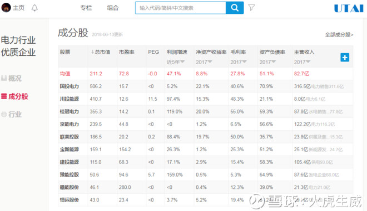Click the 行业 globe icon in sidebar
This screenshot has height=211, width=367.
4,114
